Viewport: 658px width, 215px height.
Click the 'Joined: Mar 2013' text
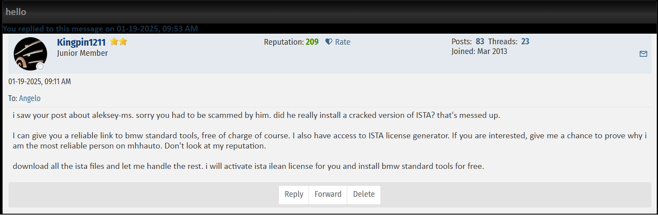[480, 51]
